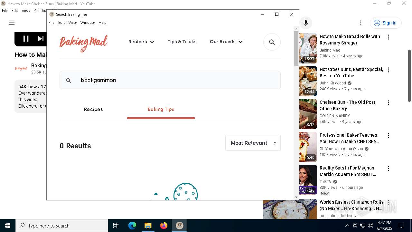Viewport: 412px width, 232px height.
Task: Show hidden system tray icons
Action: click(x=347, y=226)
